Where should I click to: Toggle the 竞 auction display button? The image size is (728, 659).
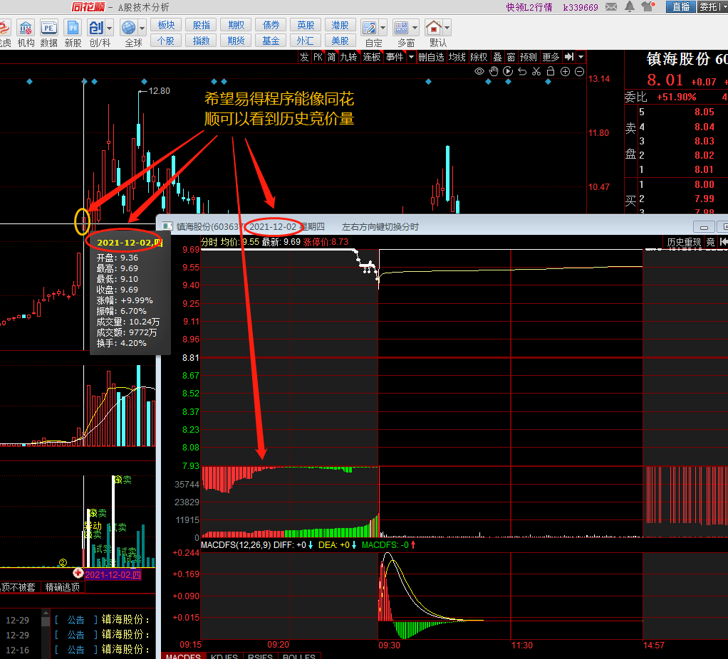710,242
